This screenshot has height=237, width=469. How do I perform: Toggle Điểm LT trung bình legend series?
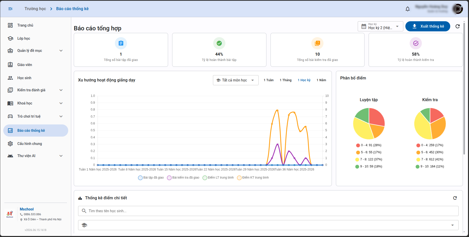coord(218,178)
